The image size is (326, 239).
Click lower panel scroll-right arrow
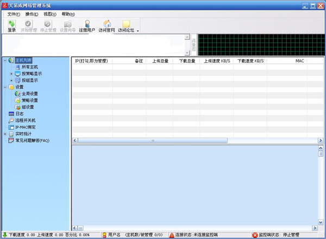[315, 228]
